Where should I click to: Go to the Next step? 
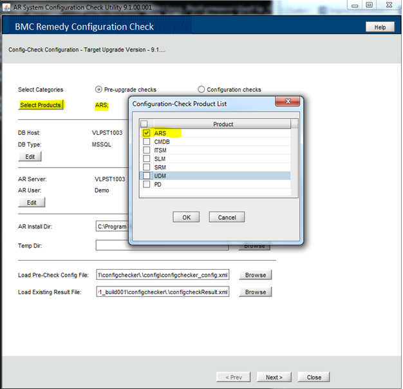pos(274,377)
